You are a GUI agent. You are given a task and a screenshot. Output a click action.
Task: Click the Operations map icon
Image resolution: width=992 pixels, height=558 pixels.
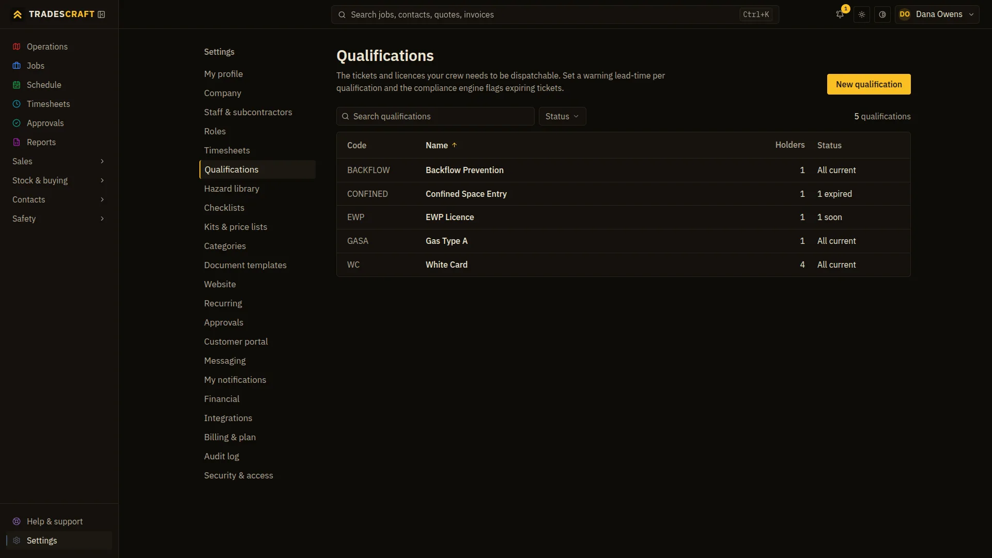coord(17,47)
